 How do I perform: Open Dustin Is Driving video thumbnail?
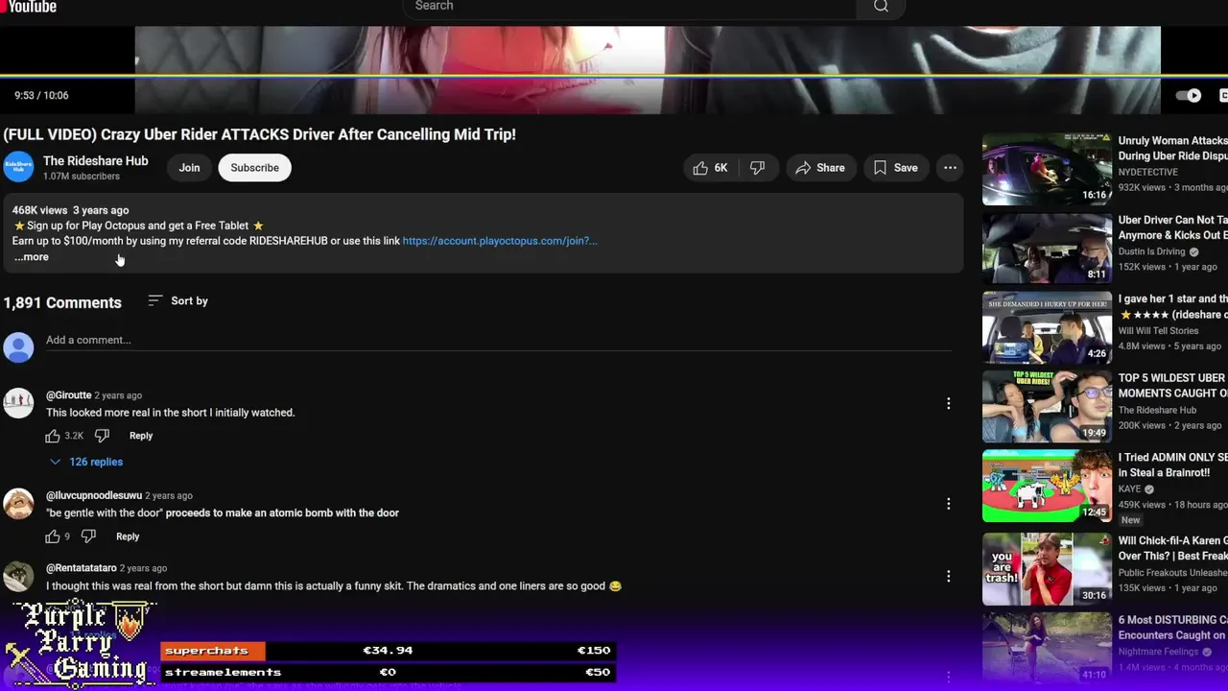point(1047,249)
